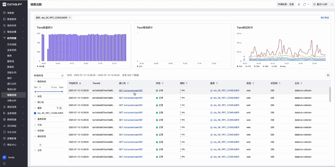Open the table column settings icon
This screenshot has width=335, height=167.
click(328, 75)
